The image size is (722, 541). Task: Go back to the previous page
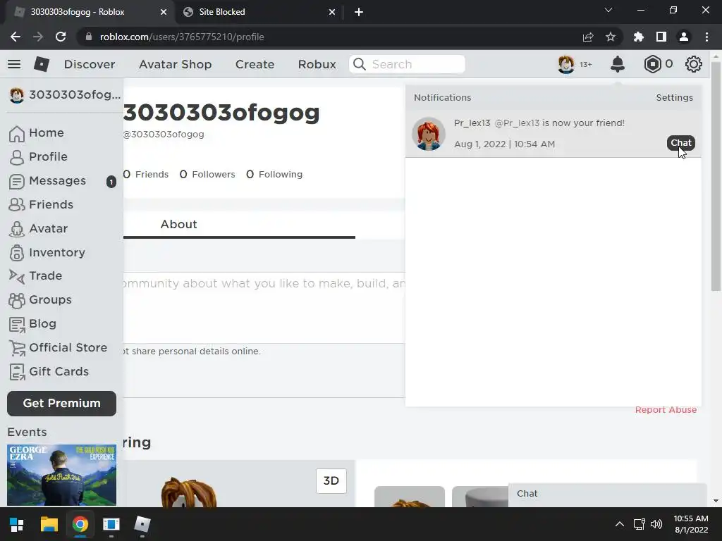pos(16,37)
